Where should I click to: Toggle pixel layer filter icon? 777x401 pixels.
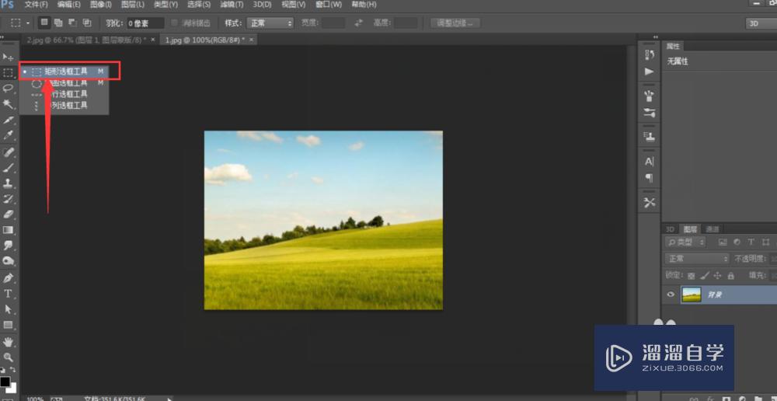(x=723, y=242)
